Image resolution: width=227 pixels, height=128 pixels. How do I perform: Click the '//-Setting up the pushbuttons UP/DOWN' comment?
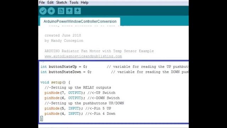coord(84,103)
